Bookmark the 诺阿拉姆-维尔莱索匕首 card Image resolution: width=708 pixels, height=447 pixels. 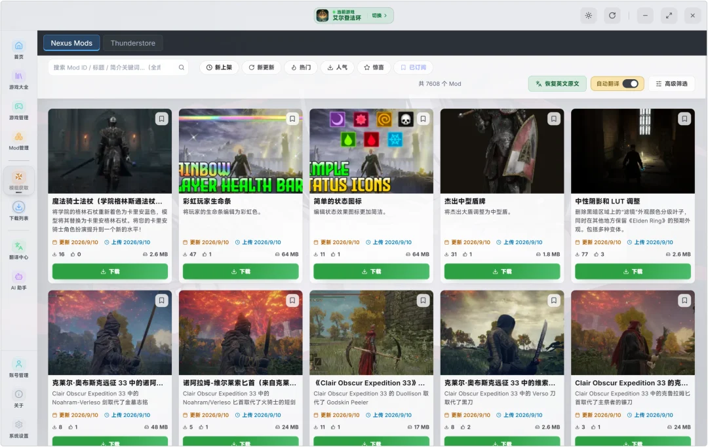click(x=292, y=300)
